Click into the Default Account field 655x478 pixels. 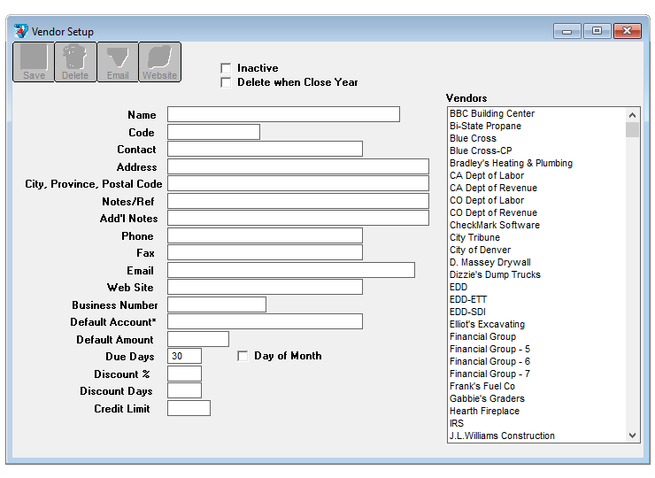tap(265, 321)
